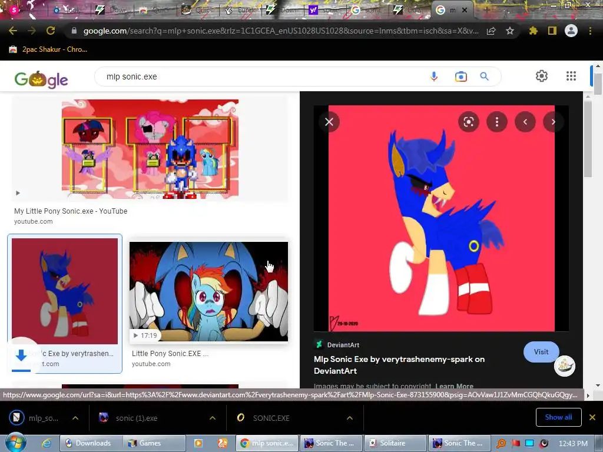Click the address bar URL
Viewport: 603px width, 452px height.
[x=281, y=31]
